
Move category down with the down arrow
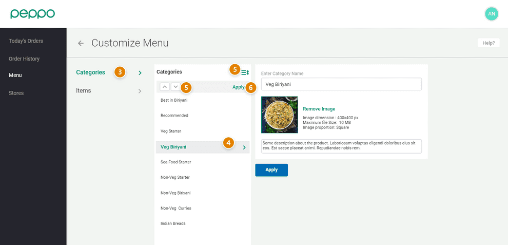click(175, 87)
